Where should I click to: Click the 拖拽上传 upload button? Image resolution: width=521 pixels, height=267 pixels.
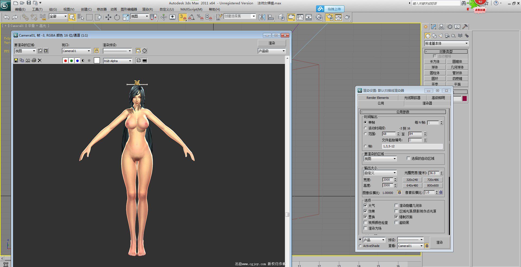[x=330, y=9]
